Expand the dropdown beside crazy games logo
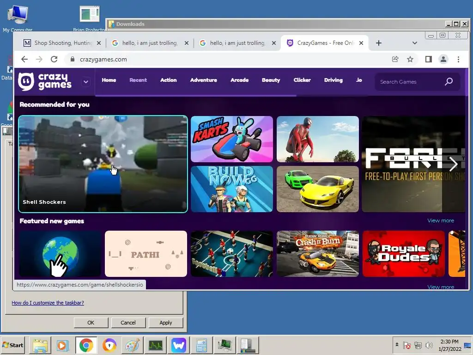Image resolution: width=473 pixels, height=355 pixels. point(86,82)
